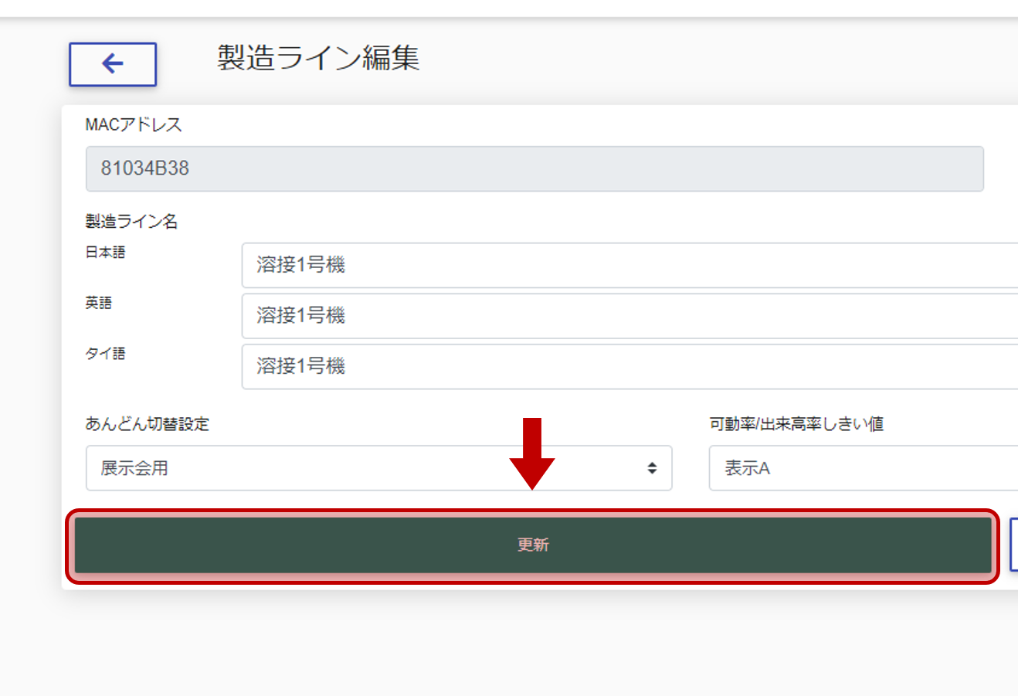1018x696 pixels.
Task: Click the 日本語 label
Action: click(x=105, y=252)
